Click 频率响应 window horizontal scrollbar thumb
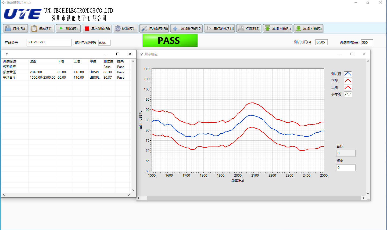 pyautogui.click(x=254, y=198)
